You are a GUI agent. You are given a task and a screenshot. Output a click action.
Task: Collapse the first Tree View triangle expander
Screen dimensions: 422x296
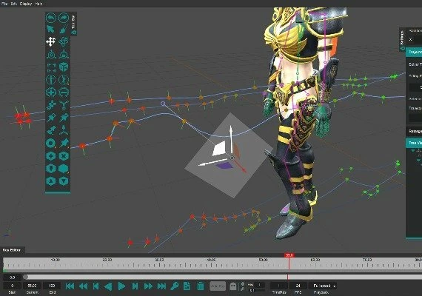[x=413, y=151]
